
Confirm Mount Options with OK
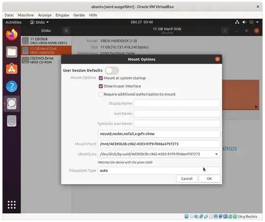pyautogui.click(x=210, y=178)
